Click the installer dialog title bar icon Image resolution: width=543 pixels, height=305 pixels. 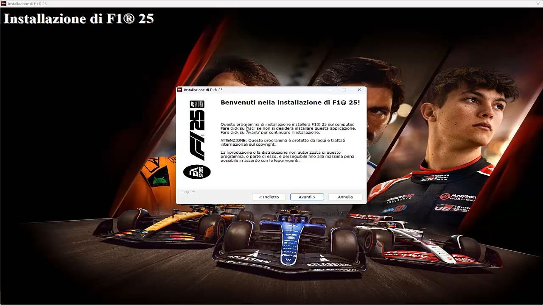179,90
